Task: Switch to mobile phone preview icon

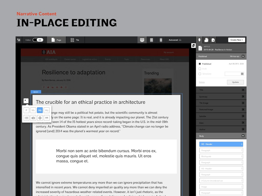Action: click(161, 40)
